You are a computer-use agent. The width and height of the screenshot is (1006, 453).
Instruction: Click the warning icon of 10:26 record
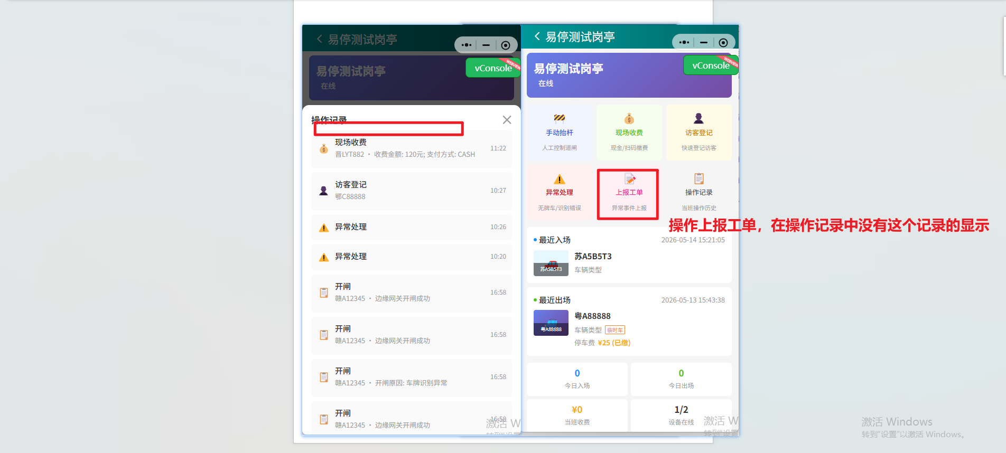tap(324, 228)
